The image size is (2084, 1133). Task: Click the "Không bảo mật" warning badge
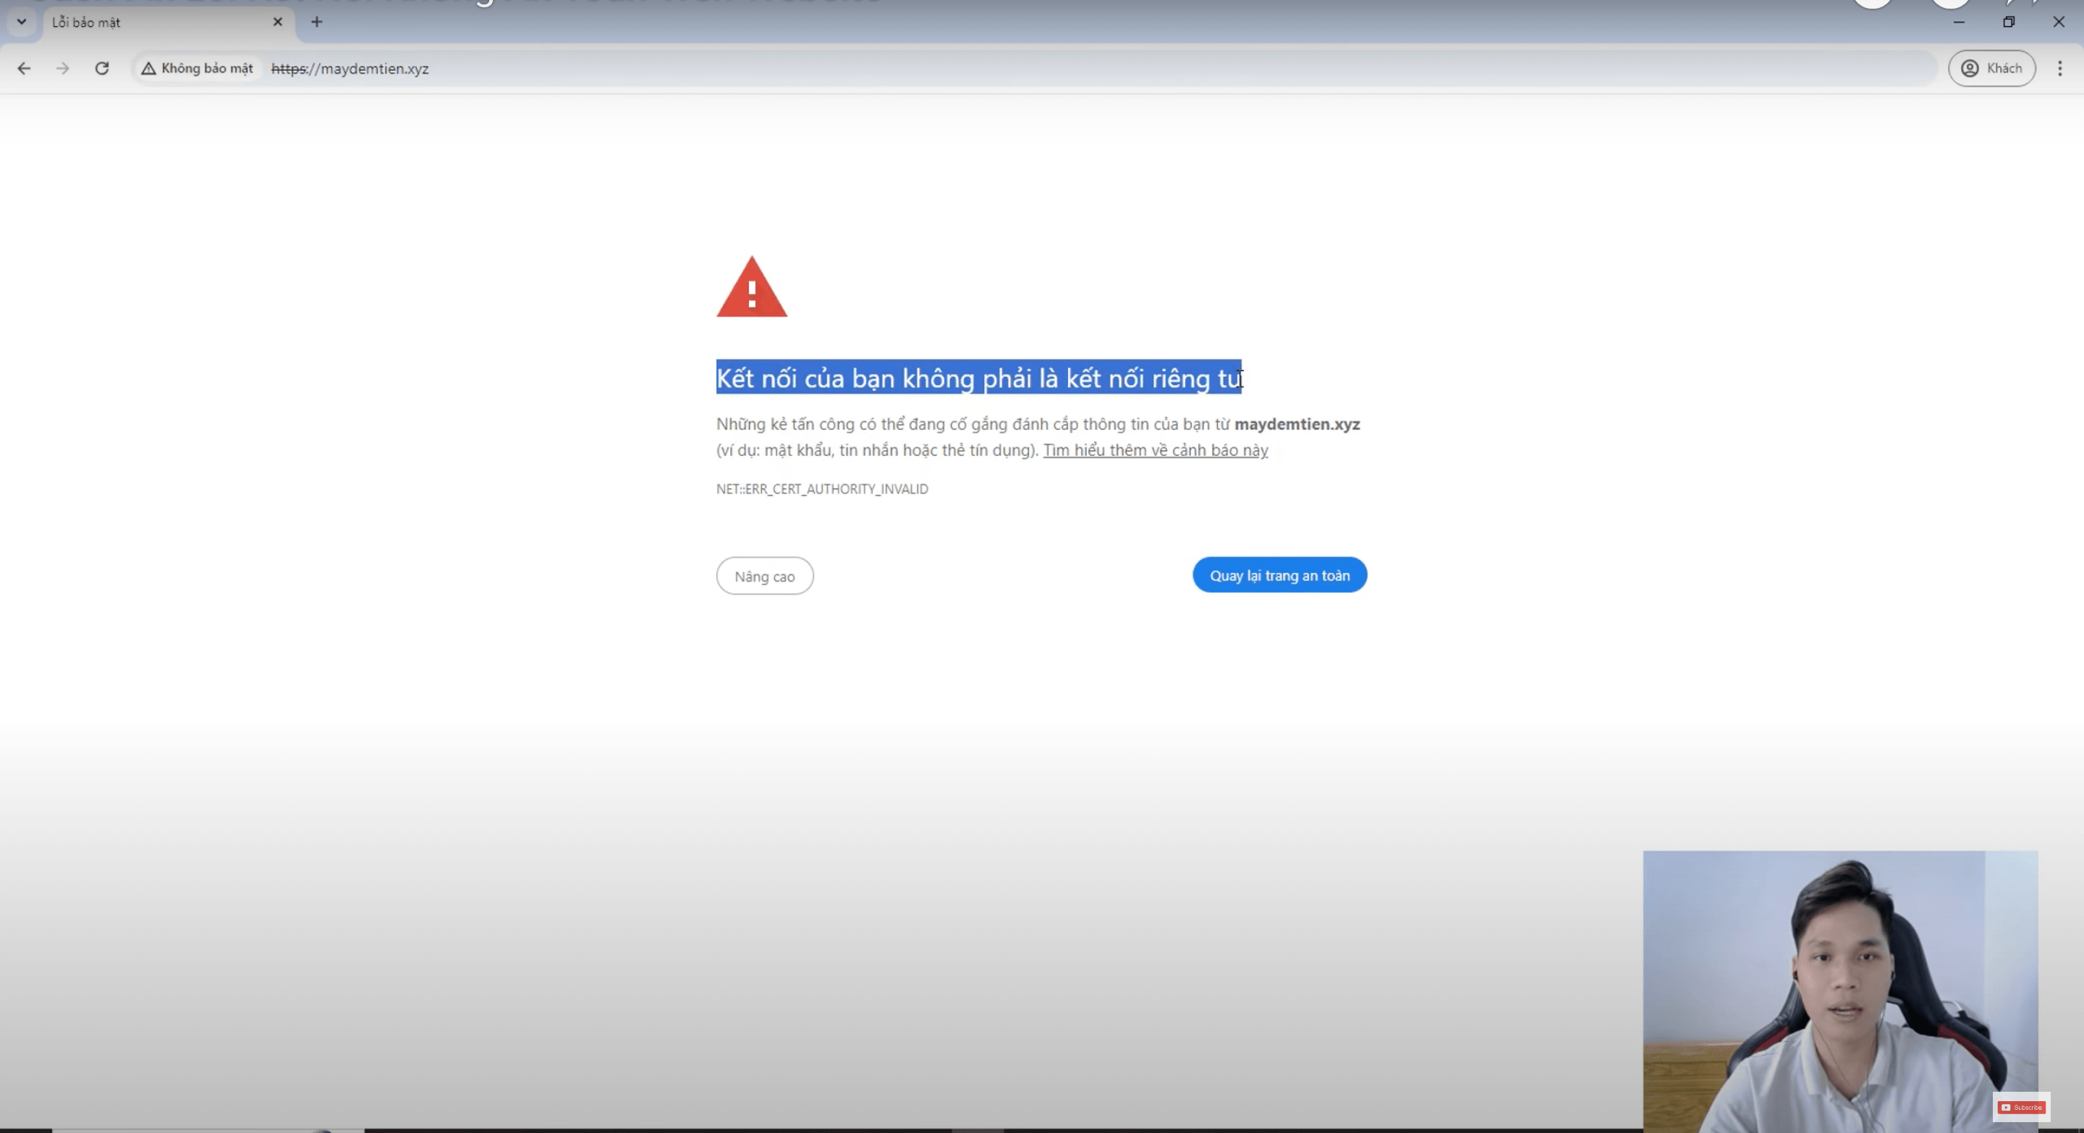(197, 69)
